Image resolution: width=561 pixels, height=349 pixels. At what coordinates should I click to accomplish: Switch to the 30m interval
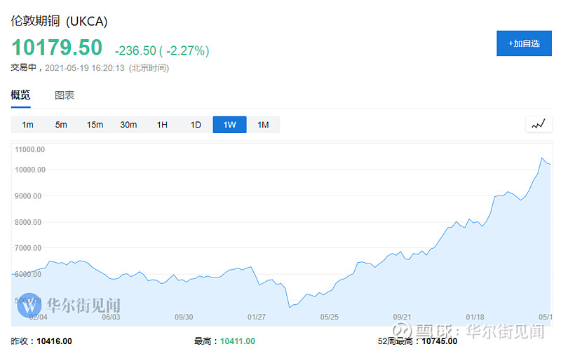(128, 125)
